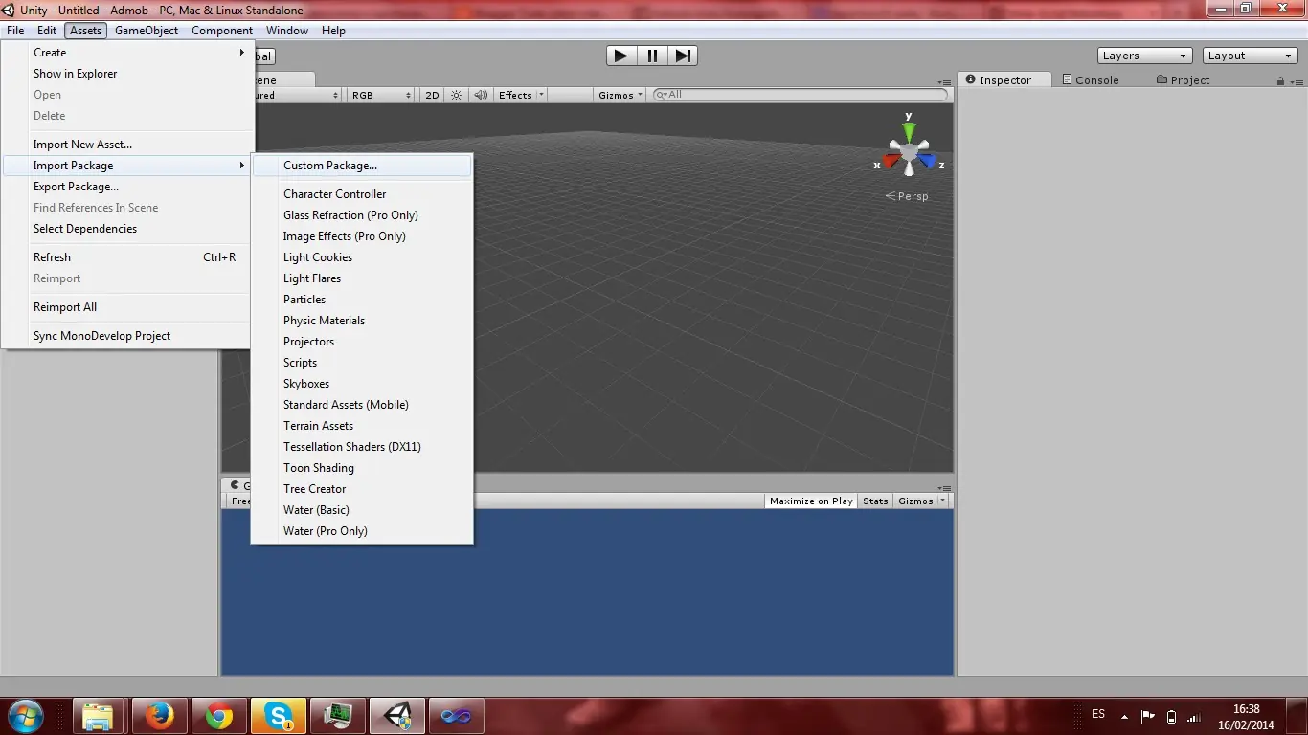
Task: Import the Water (Basic) package
Action: (x=362, y=510)
